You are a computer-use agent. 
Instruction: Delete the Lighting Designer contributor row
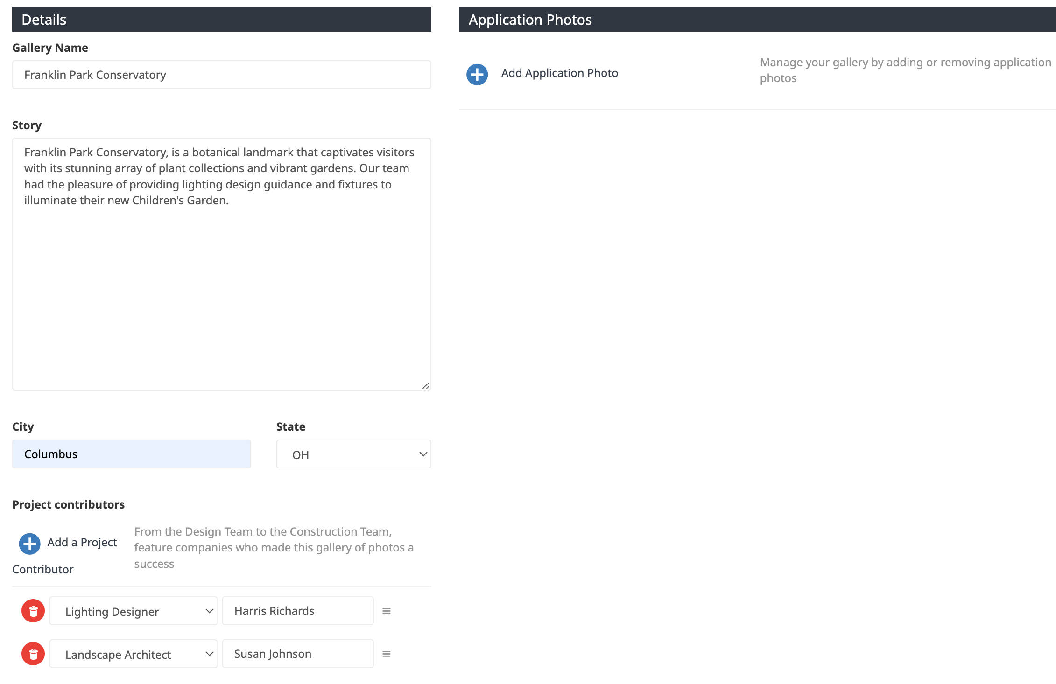tap(33, 611)
